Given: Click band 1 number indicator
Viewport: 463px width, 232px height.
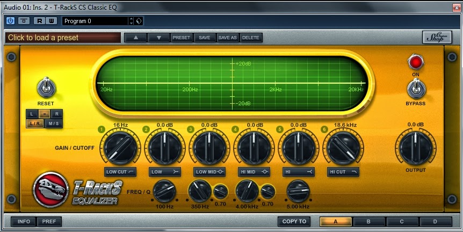Looking at the screenshot, I should click(x=102, y=129).
